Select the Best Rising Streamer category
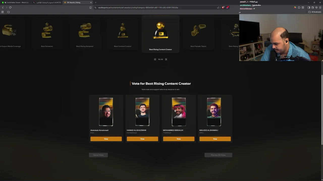 [x=85, y=34]
